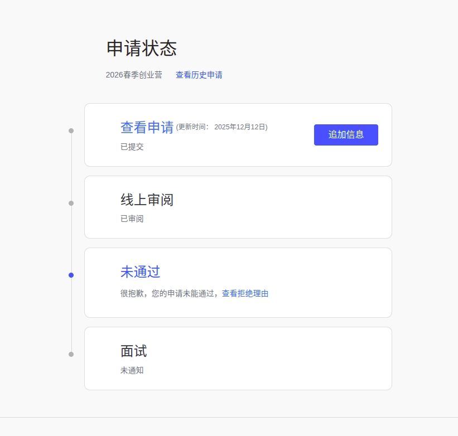Open the 查看历史申请 link
The height and width of the screenshot is (436, 458).
tap(199, 75)
